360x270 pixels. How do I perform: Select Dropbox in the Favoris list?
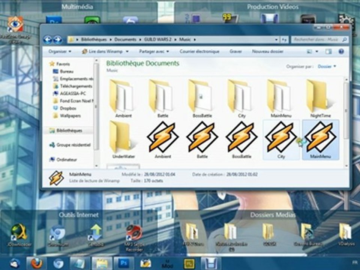point(66,108)
